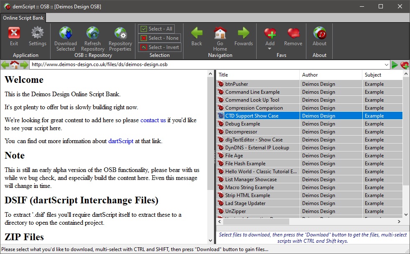Click the small home icon beside address bar
Screen dimensions: 410x254
tap(14, 65)
